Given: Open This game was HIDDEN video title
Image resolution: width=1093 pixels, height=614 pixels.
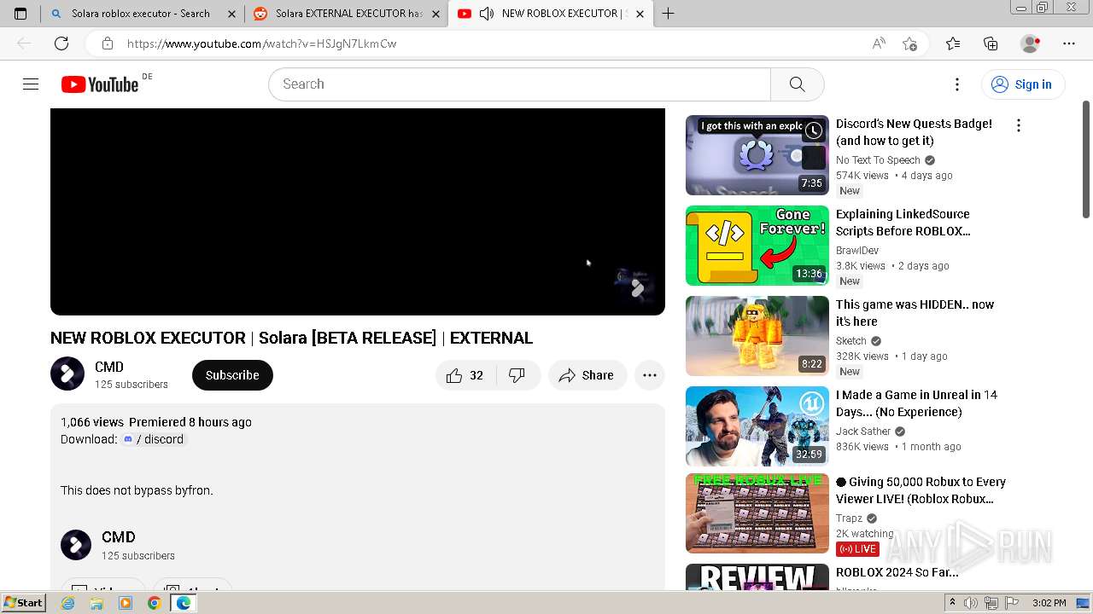Looking at the screenshot, I should pyautogui.click(x=915, y=313).
